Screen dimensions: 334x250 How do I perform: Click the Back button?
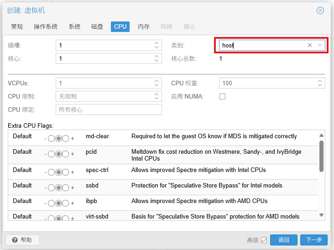point(283,240)
